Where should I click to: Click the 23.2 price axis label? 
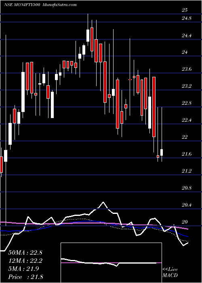[186, 86]
